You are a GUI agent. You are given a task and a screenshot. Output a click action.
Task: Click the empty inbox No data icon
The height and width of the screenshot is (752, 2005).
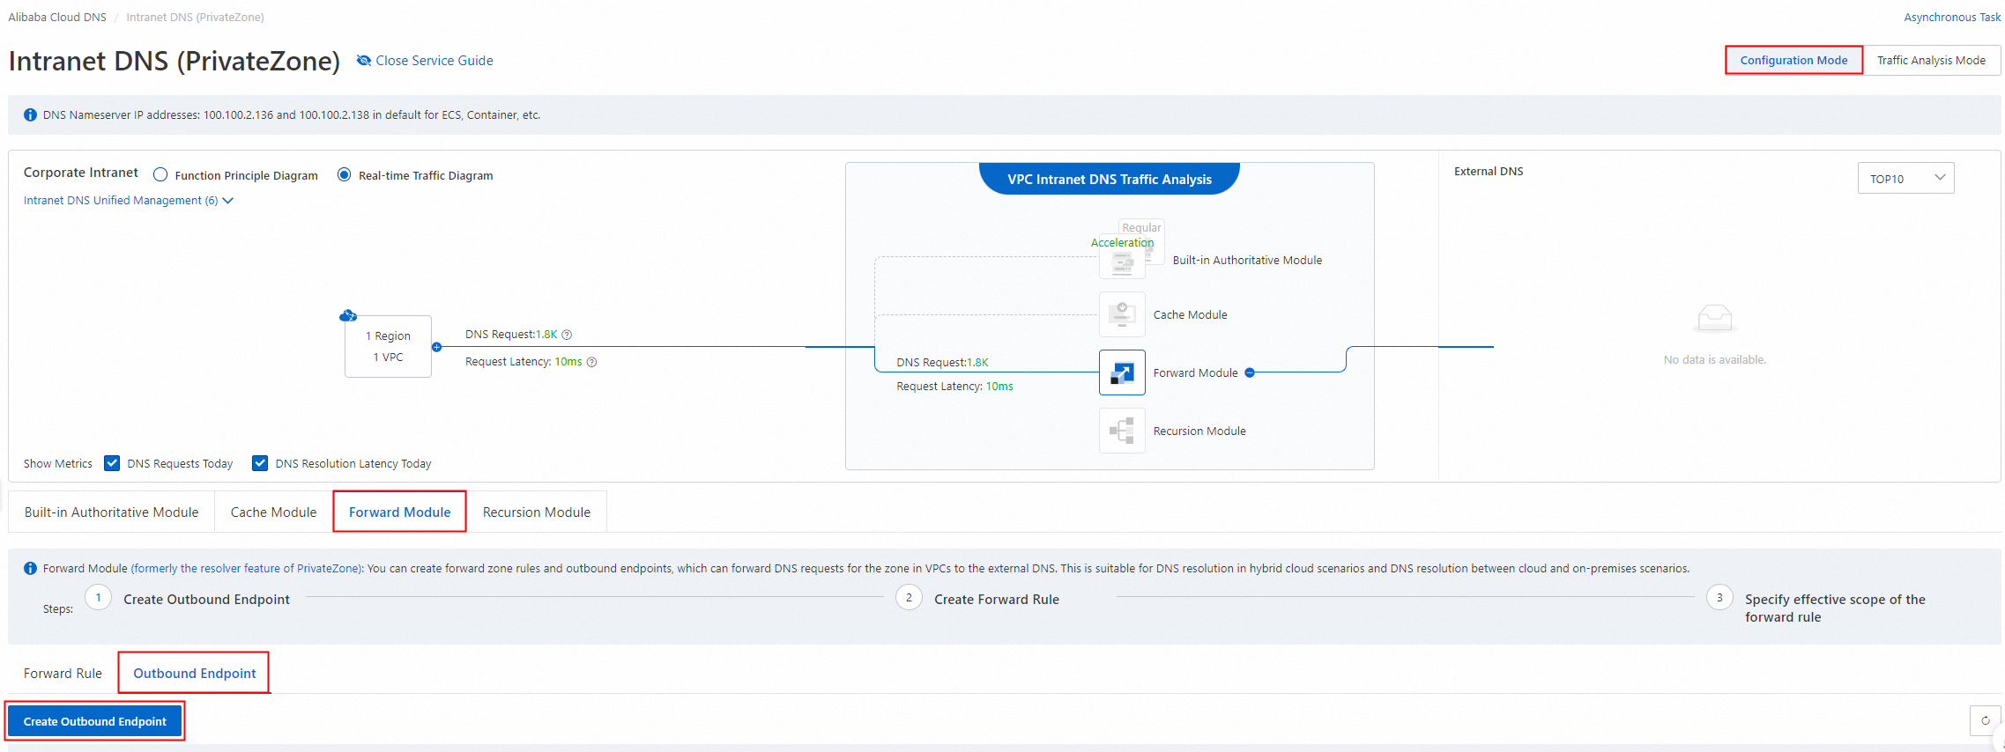coord(1714,319)
